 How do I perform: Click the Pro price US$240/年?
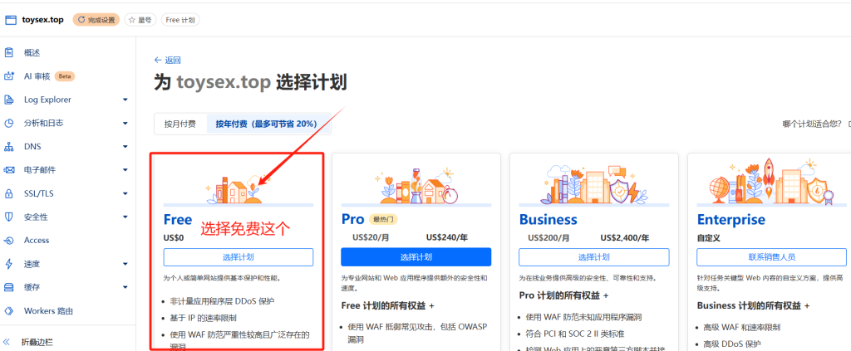click(x=448, y=237)
